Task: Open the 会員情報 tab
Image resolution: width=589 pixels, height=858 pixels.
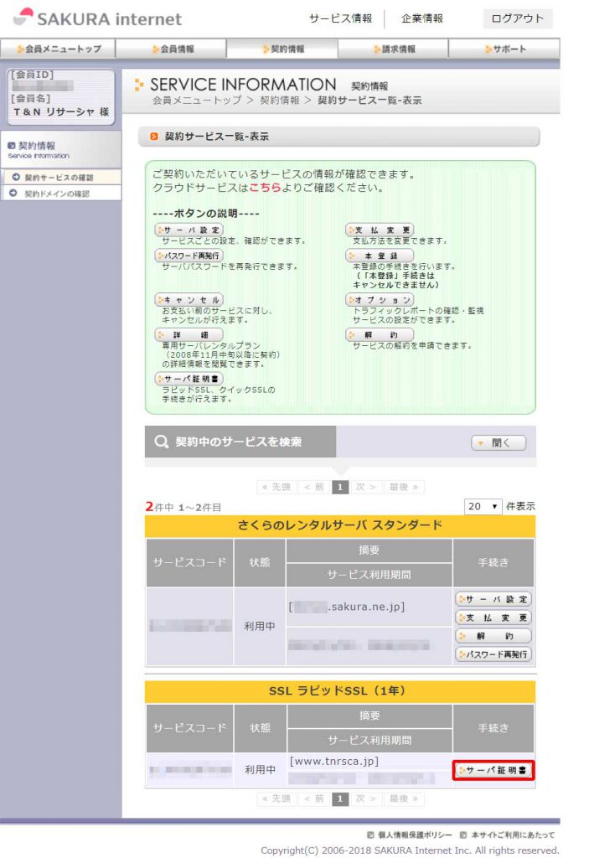Action: point(171,49)
